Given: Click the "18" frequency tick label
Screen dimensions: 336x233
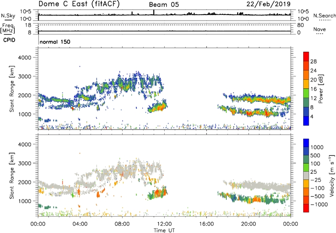Looking at the screenshot, I should [28, 25].
